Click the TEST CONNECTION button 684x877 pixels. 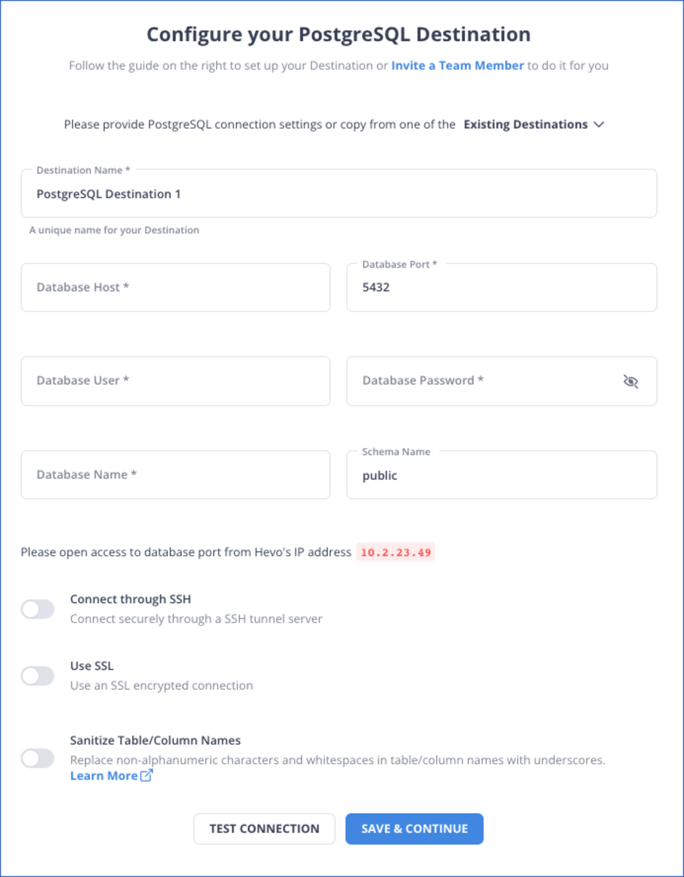click(265, 829)
